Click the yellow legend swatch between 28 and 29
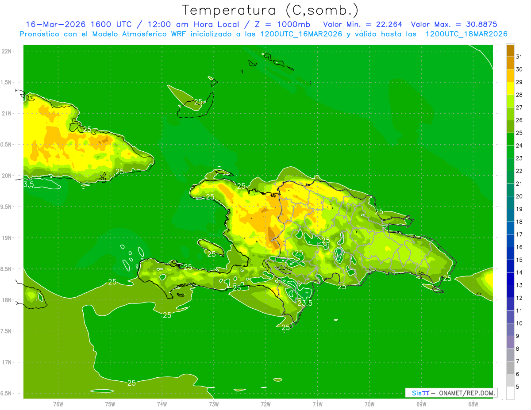 click(x=511, y=88)
